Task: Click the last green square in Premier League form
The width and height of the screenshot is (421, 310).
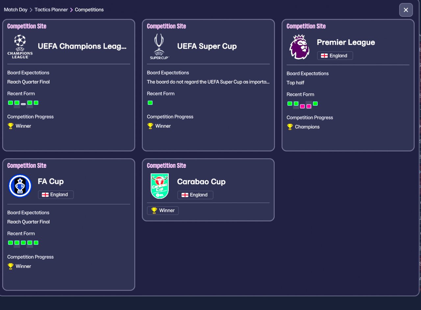Action: 315,103
